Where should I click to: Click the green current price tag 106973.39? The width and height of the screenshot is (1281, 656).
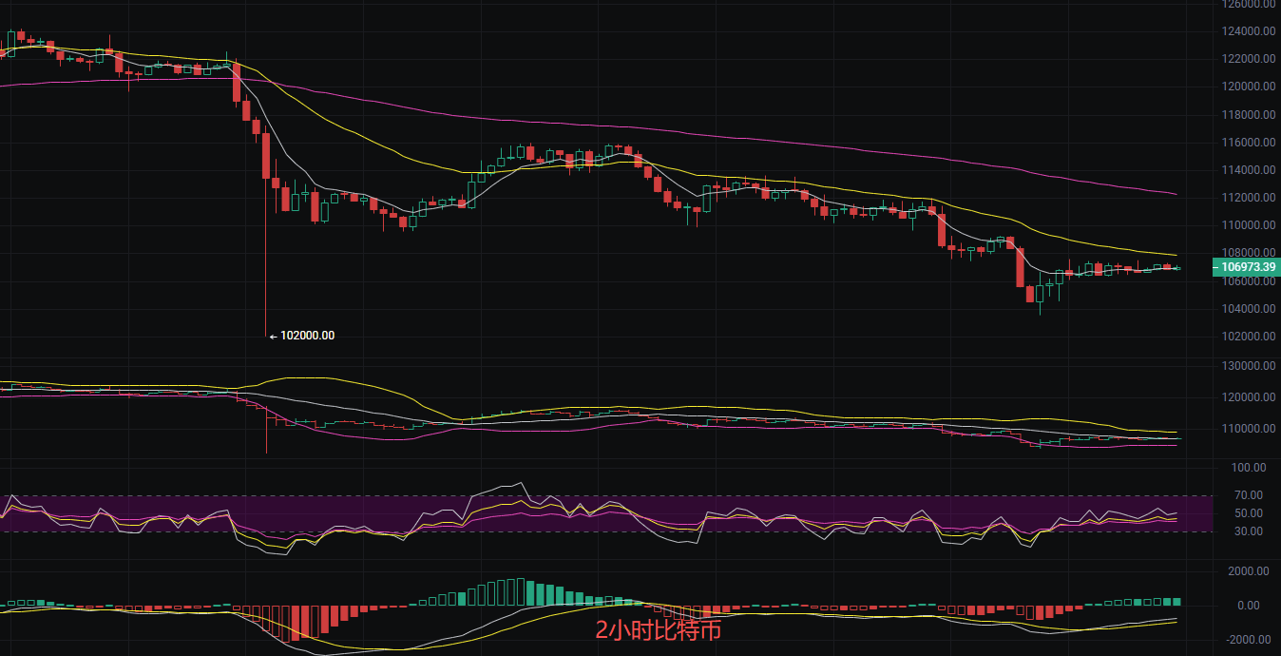[x=1246, y=268]
